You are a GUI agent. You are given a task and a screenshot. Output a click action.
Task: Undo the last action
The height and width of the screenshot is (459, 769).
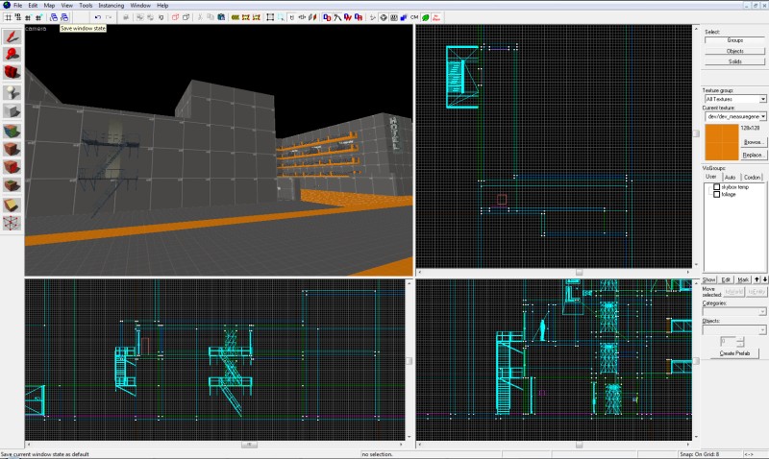click(x=98, y=17)
